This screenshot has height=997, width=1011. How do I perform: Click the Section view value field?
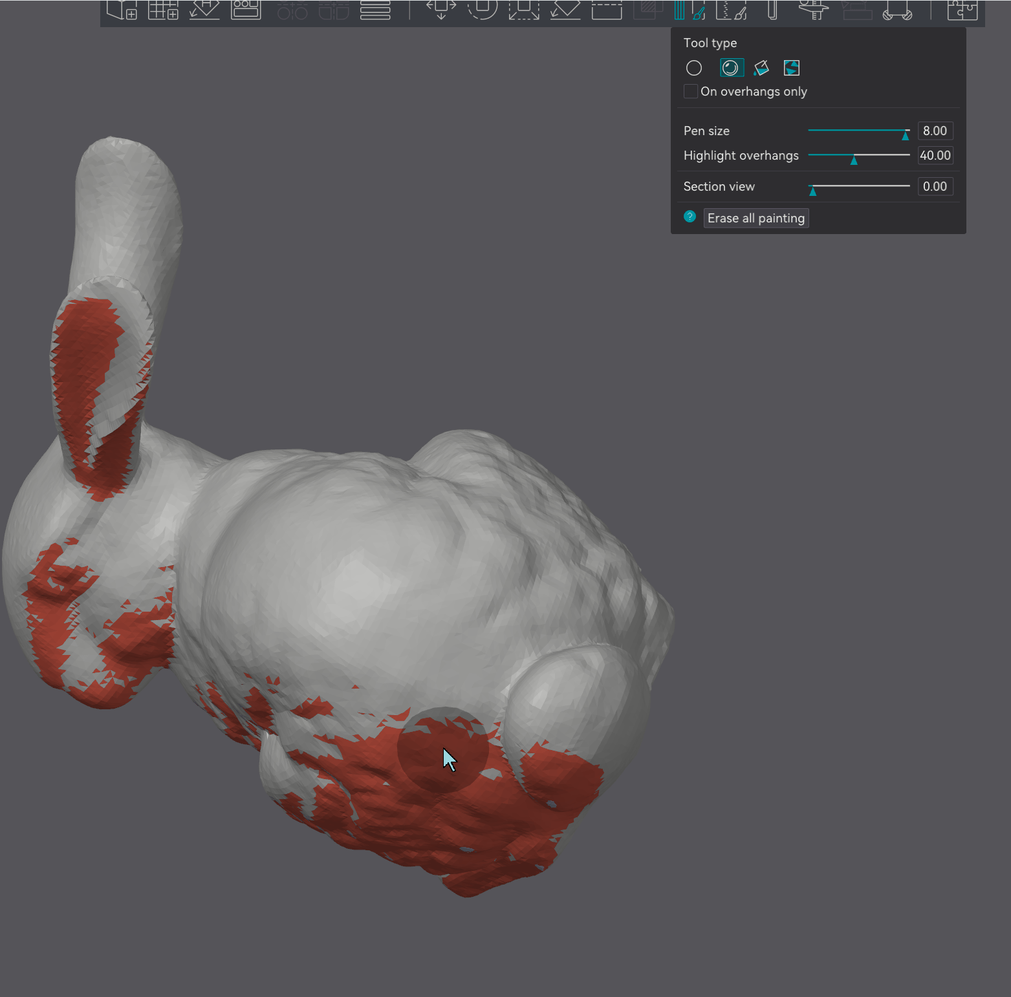click(x=935, y=186)
